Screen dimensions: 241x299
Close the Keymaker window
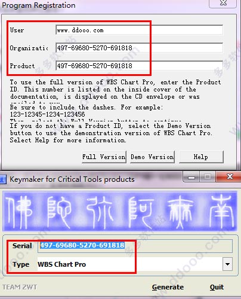[228, 176]
